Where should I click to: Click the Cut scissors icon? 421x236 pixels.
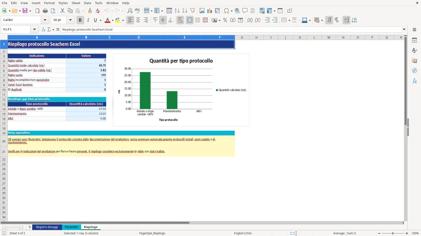[x=62, y=11]
